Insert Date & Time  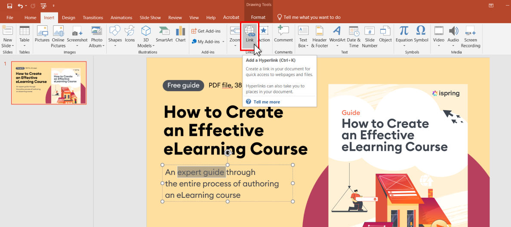pyautogui.click(x=354, y=37)
